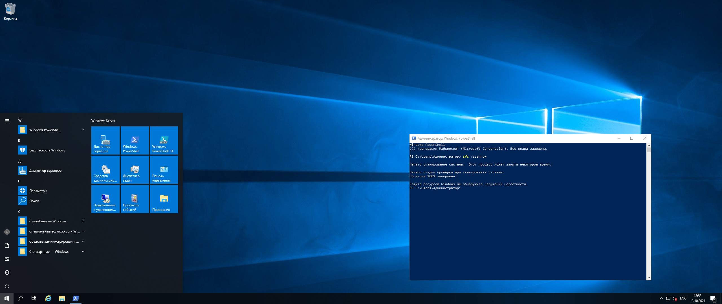Screen dimensions: 722x304
Task: Open the notification center icon
Action: (x=713, y=298)
